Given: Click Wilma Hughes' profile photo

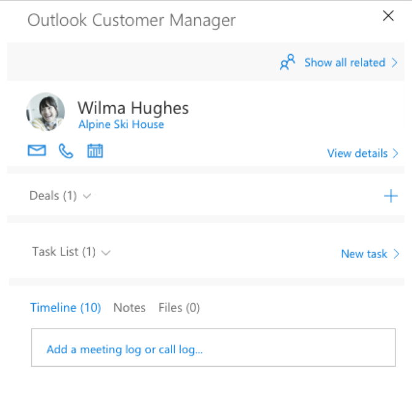Looking at the screenshot, I should pyautogui.click(x=46, y=112).
